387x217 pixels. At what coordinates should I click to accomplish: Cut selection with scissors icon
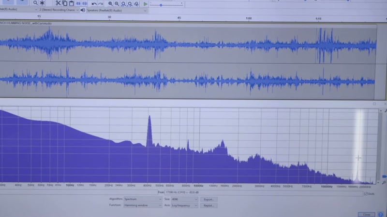click(58, 3)
